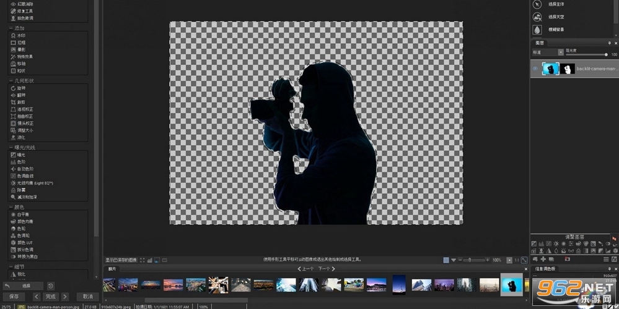The image size is (619, 309).
Task: Collapse the 几何形状 group
Action: click(x=11, y=81)
